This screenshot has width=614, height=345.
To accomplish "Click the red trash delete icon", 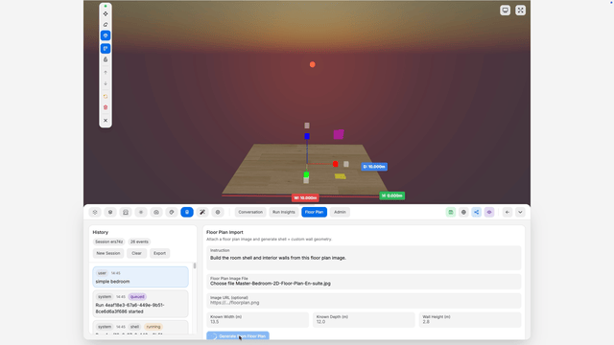I will [106, 107].
